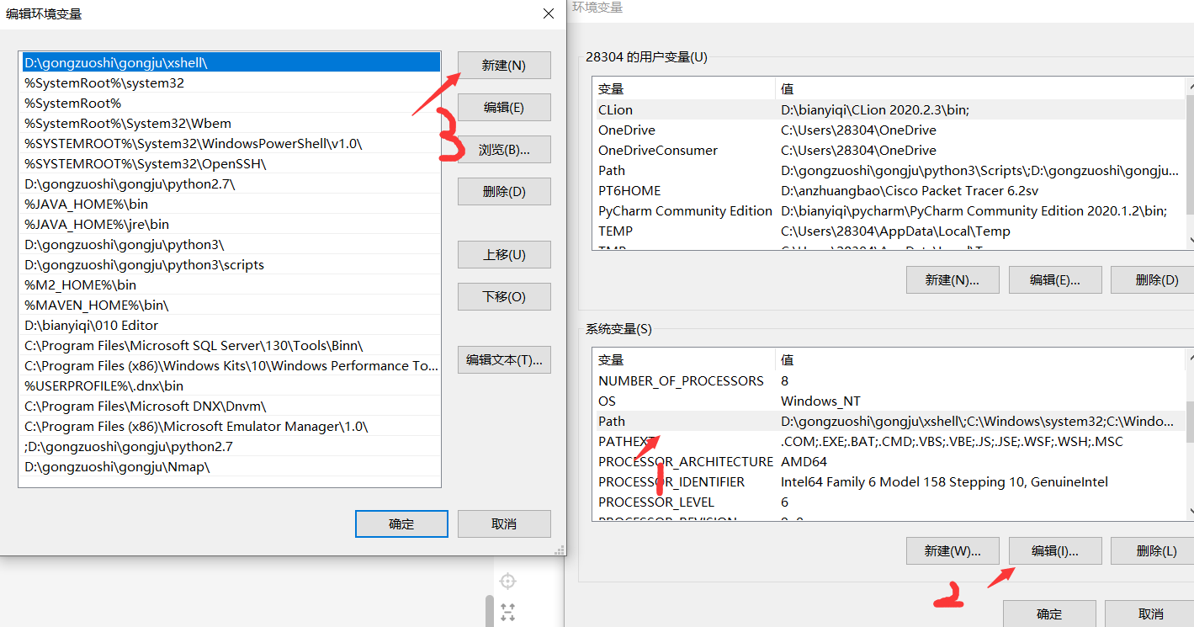The width and height of the screenshot is (1194, 627).
Task: Select the D:\bianyiqi\010 Editor entry
Action: point(230,325)
